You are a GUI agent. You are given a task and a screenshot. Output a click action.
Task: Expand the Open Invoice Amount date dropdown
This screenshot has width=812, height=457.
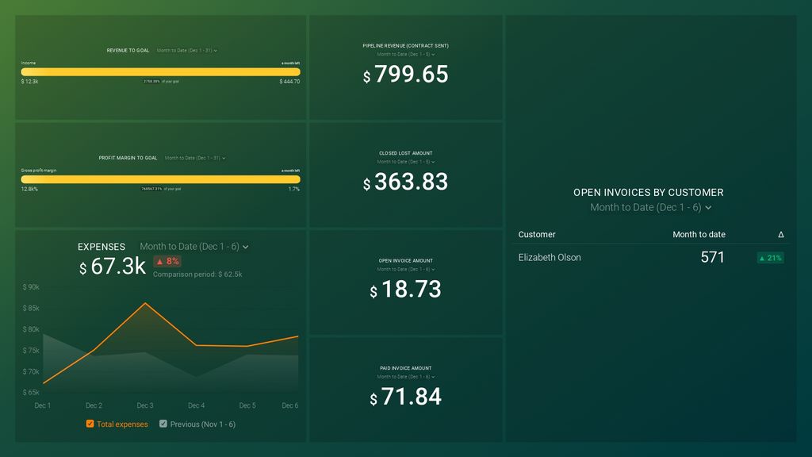(x=406, y=269)
